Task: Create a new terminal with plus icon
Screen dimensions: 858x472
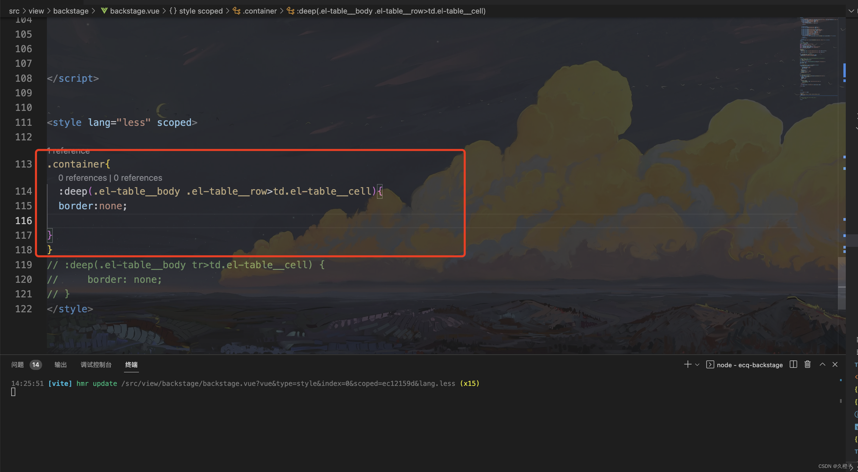Action: click(x=687, y=365)
